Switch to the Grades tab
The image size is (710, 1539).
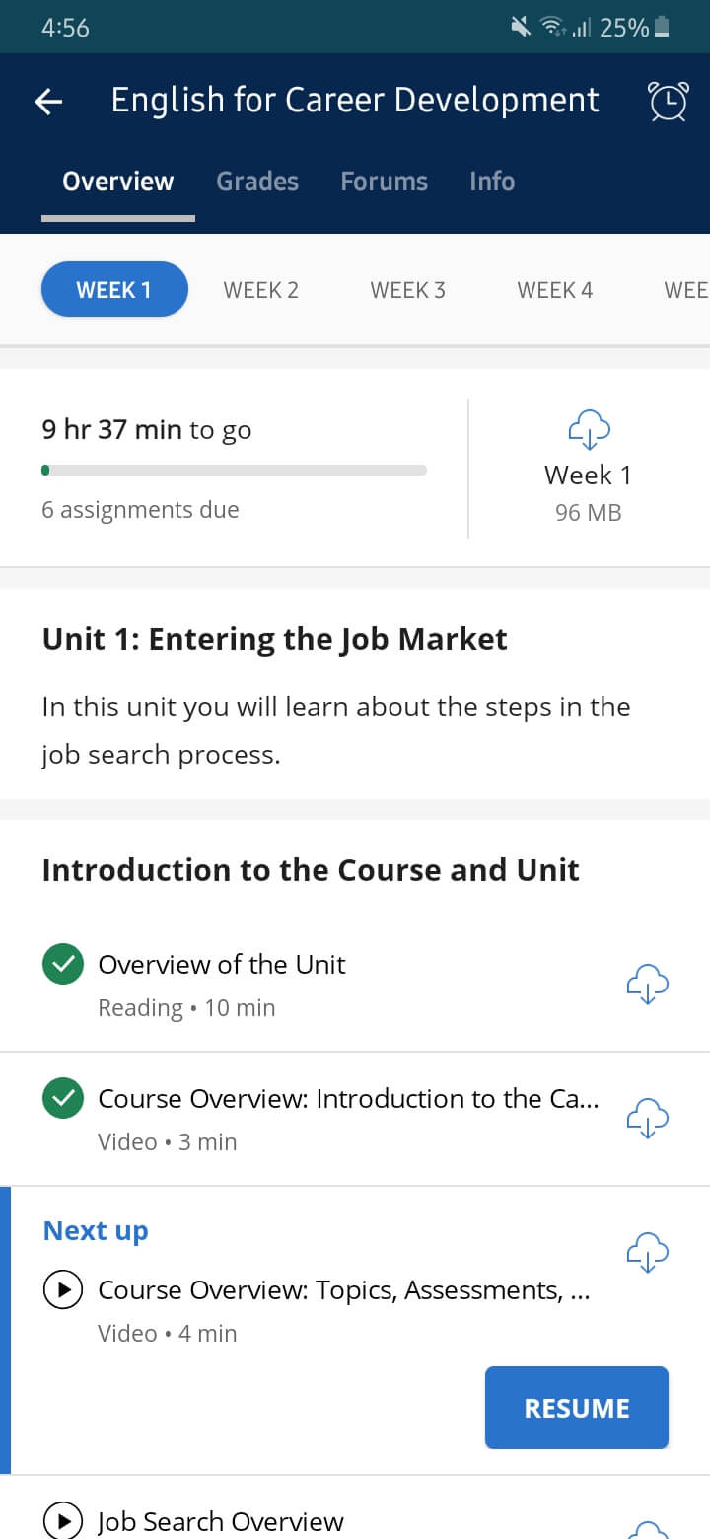click(x=257, y=182)
